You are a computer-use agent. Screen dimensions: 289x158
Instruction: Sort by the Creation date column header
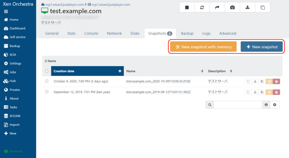point(87,71)
